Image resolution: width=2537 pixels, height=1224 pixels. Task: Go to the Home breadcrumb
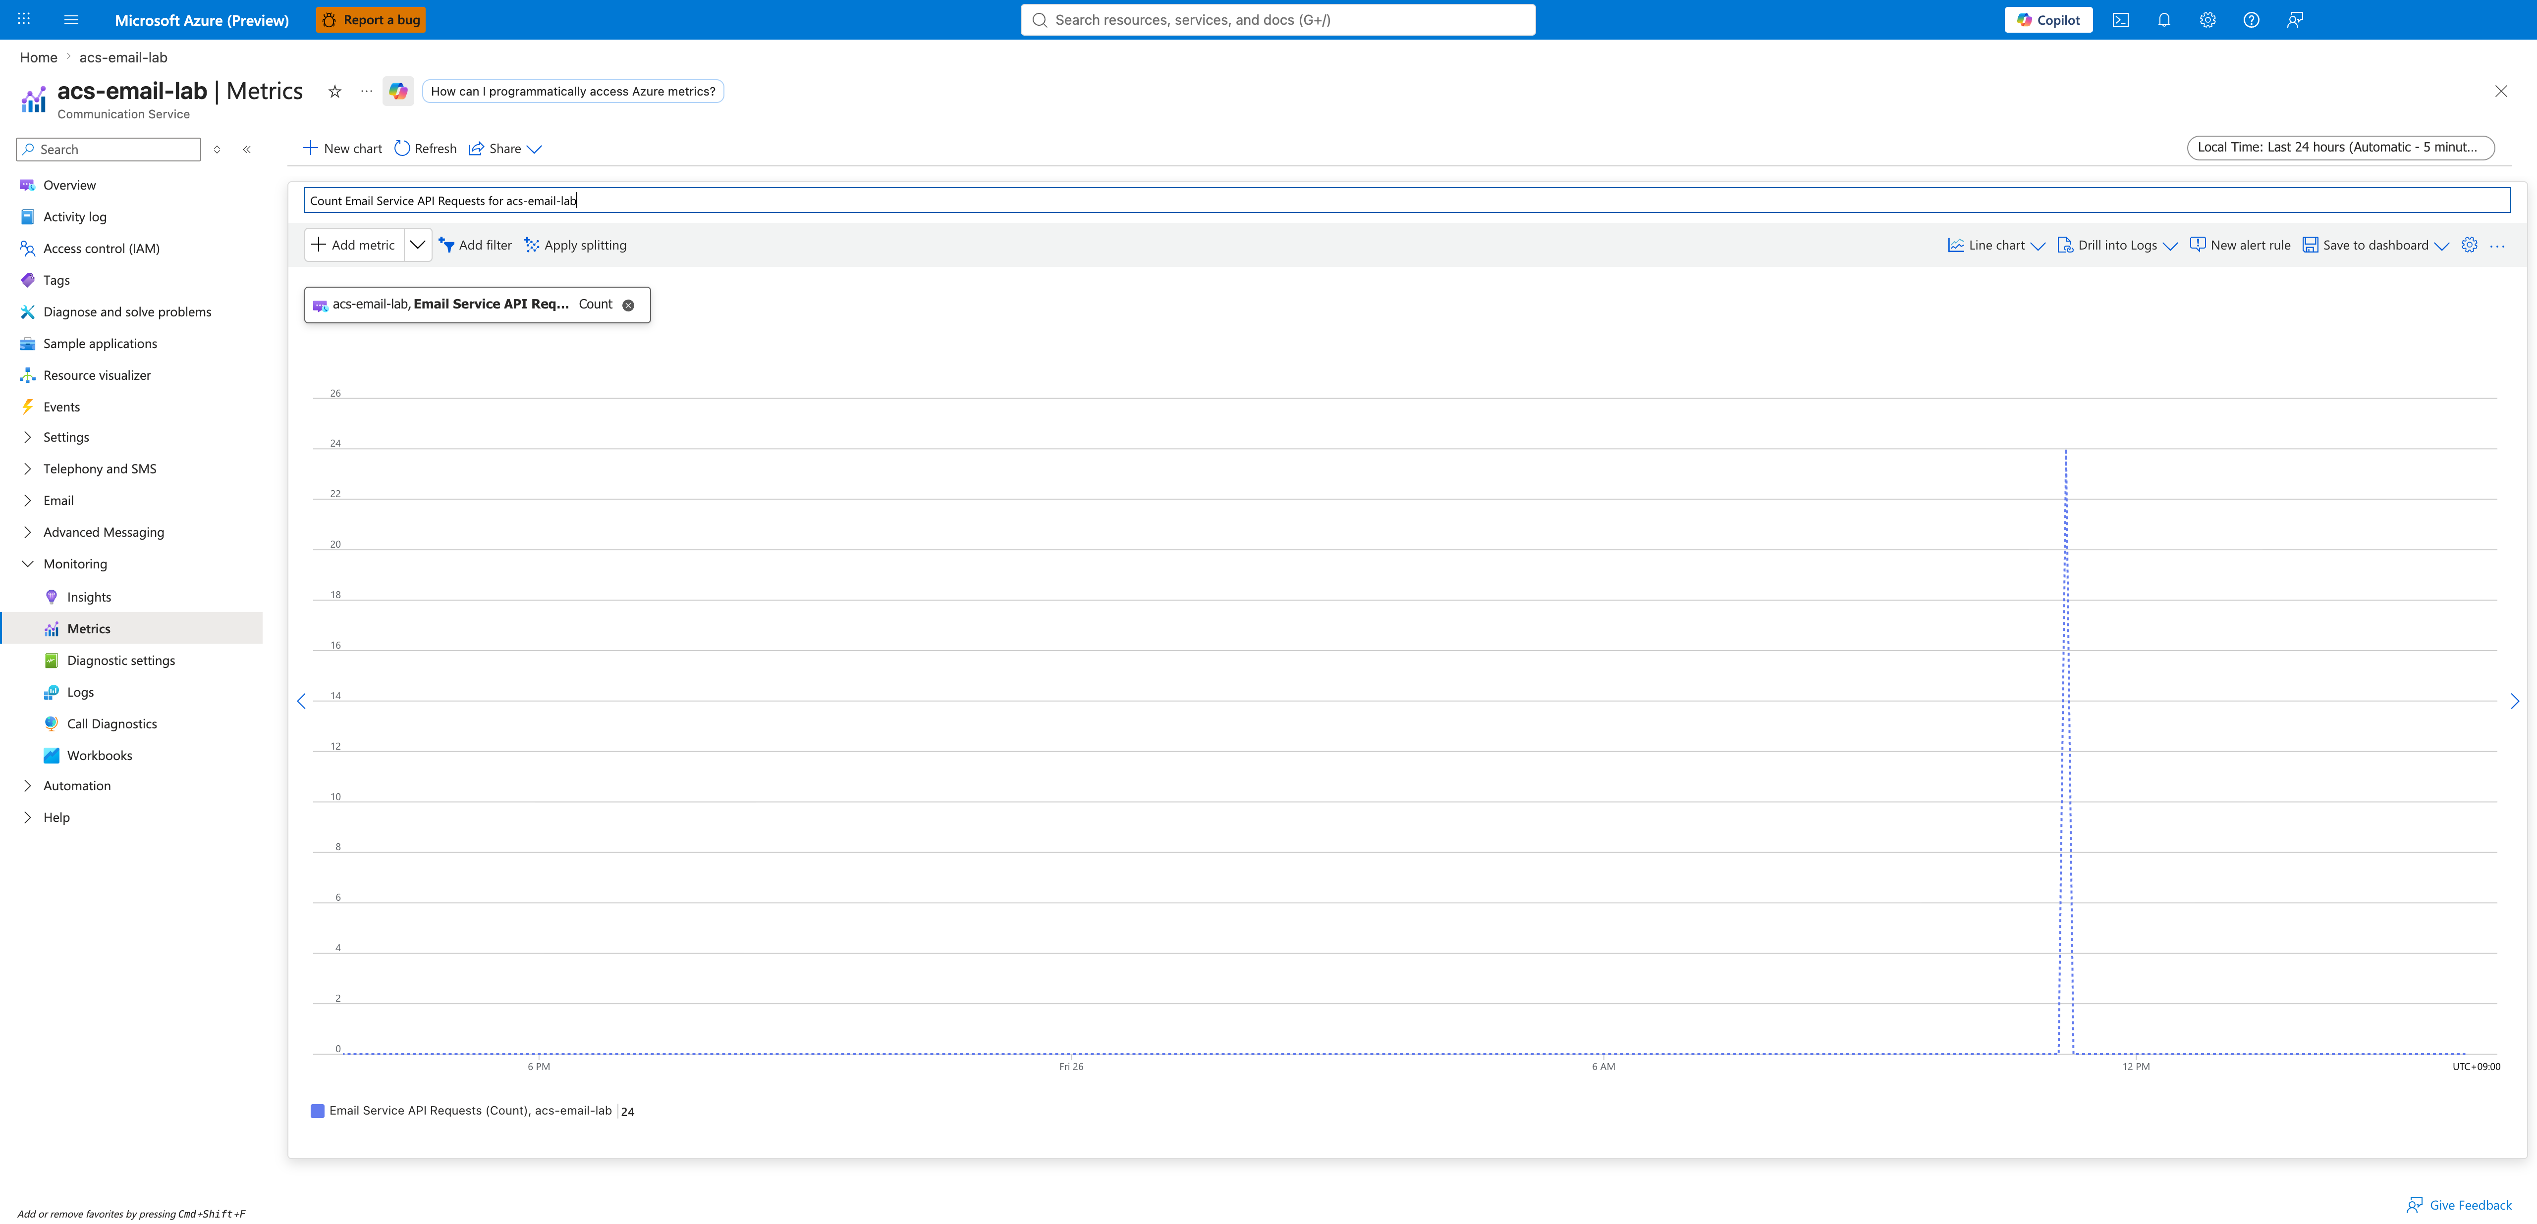tap(39, 57)
